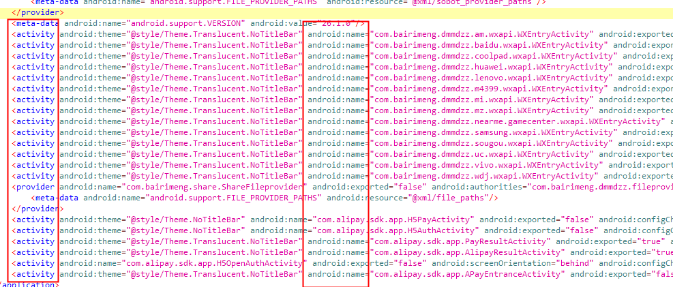The image size is (673, 287).
Task: Click android:exported="false" in H5PayActivity line
Action: (537, 220)
